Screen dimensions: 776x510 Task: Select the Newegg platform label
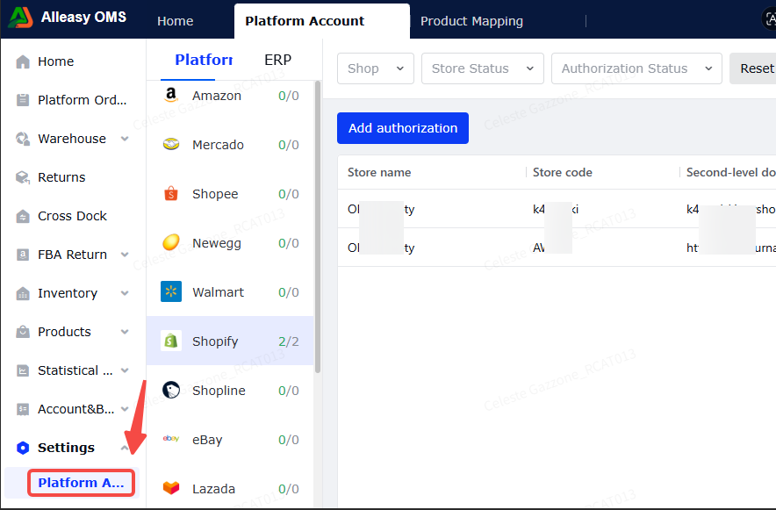(x=217, y=243)
